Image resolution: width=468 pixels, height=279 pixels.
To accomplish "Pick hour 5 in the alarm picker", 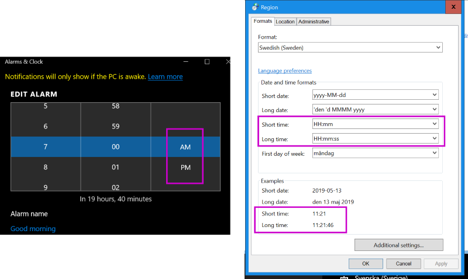I will point(46,106).
